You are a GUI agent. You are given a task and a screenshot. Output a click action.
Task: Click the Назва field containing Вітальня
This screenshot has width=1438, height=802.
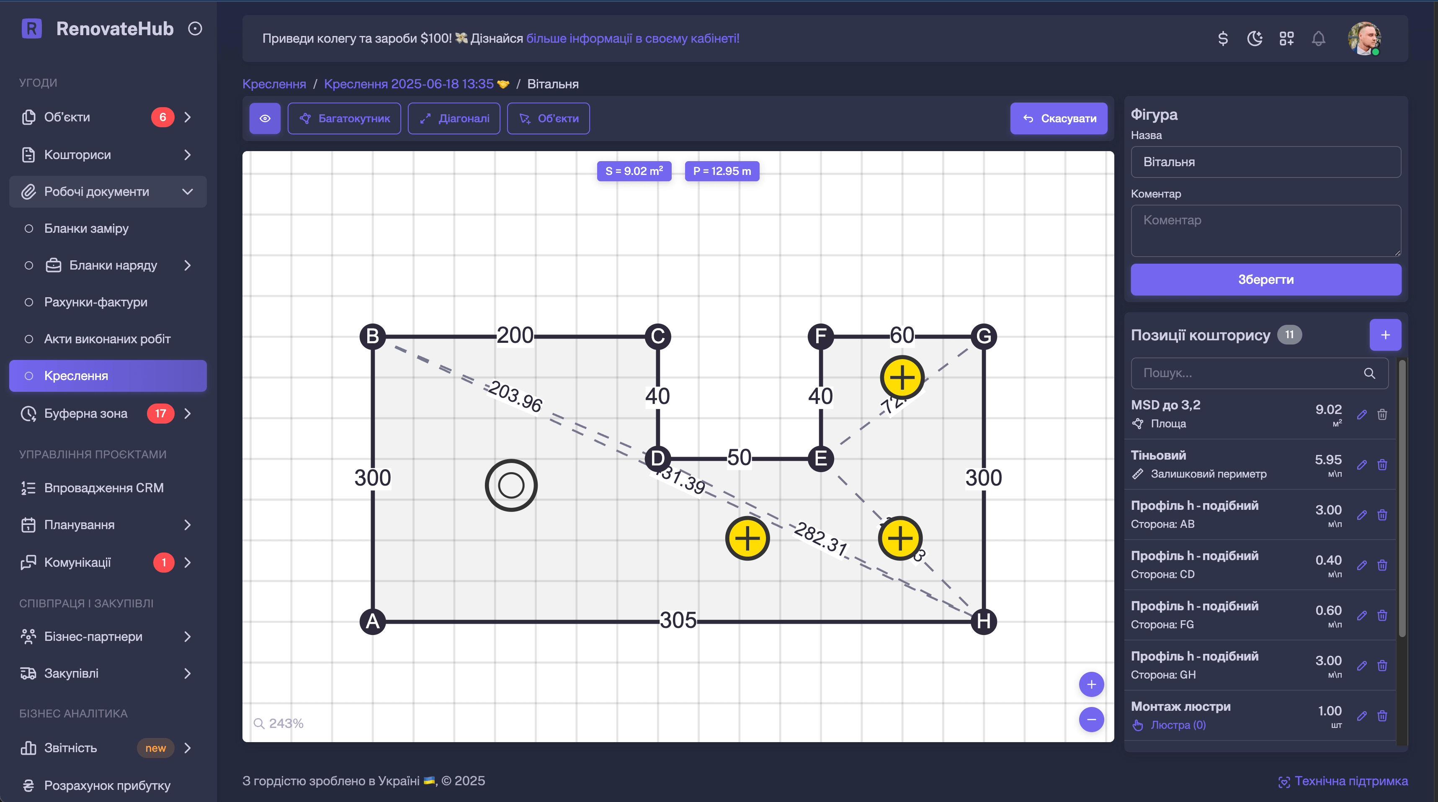tap(1265, 162)
